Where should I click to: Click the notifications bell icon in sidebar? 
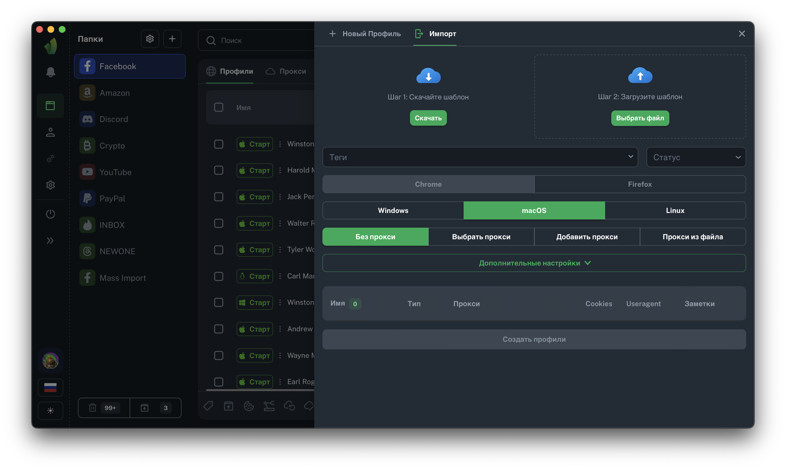coord(50,72)
